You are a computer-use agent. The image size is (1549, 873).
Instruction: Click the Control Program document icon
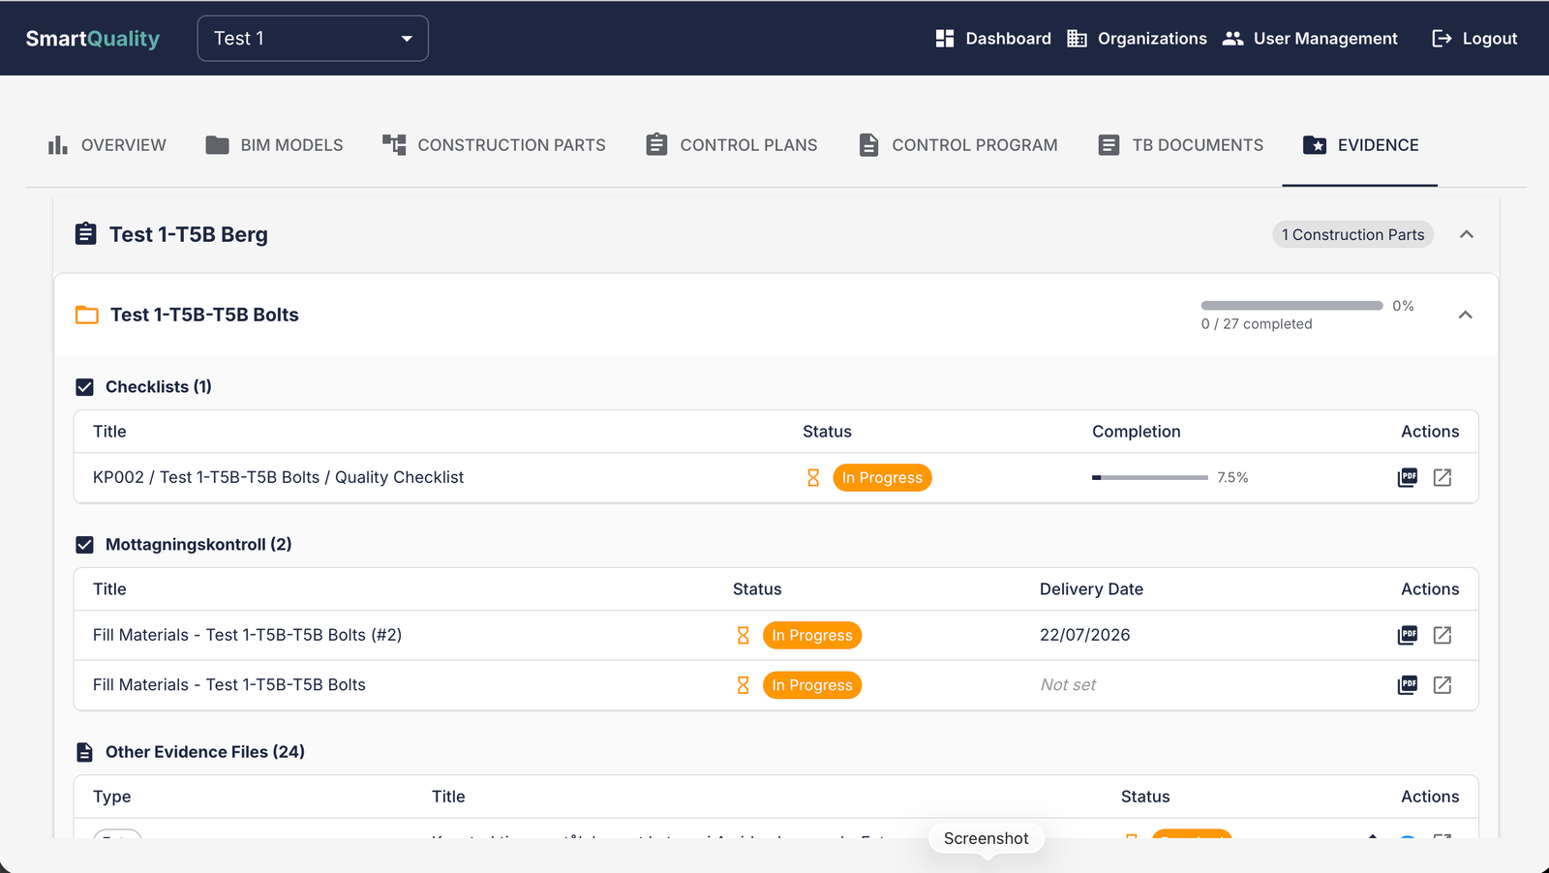coord(868,145)
